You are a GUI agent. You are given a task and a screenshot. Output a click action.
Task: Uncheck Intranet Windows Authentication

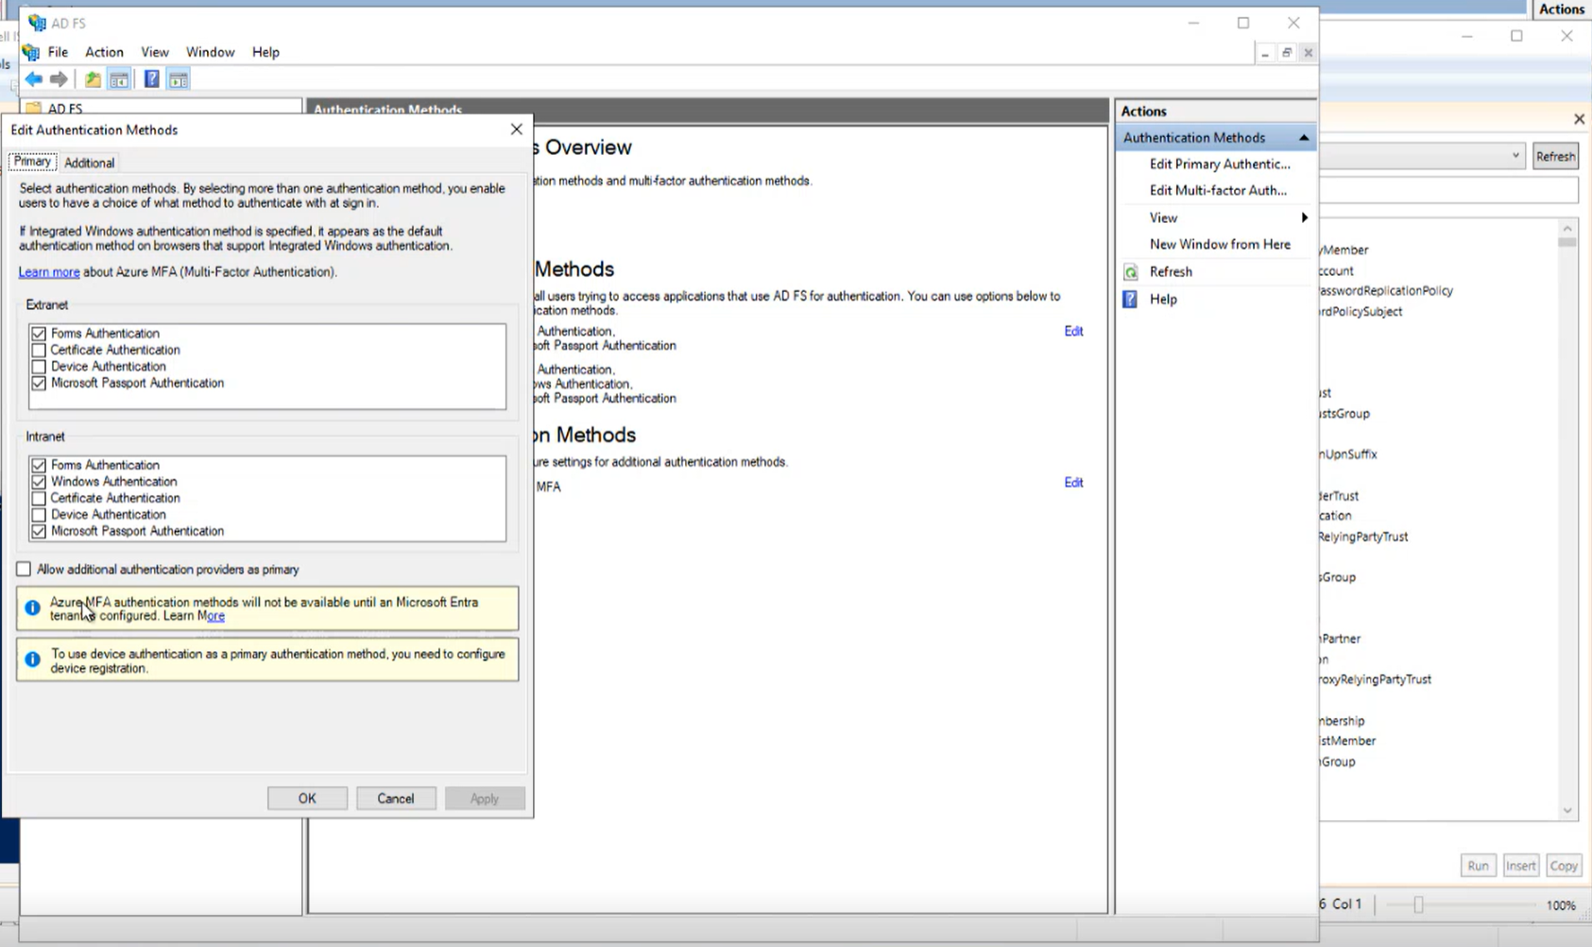39,482
